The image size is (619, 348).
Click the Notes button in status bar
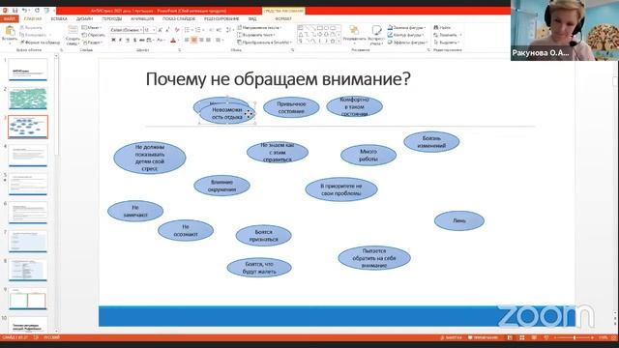pos(452,337)
